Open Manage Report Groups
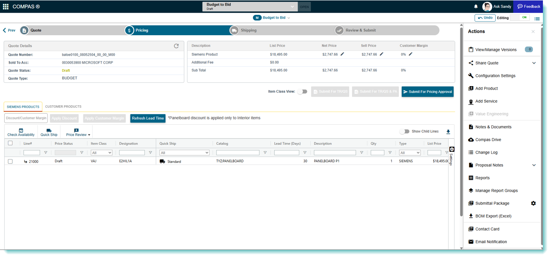Image resolution: width=551 pixels, height=258 pixels. coord(493,191)
